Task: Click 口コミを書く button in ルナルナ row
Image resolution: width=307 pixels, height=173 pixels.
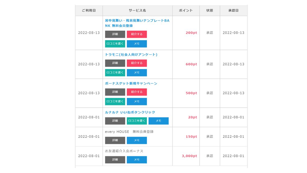Action: pos(137,121)
